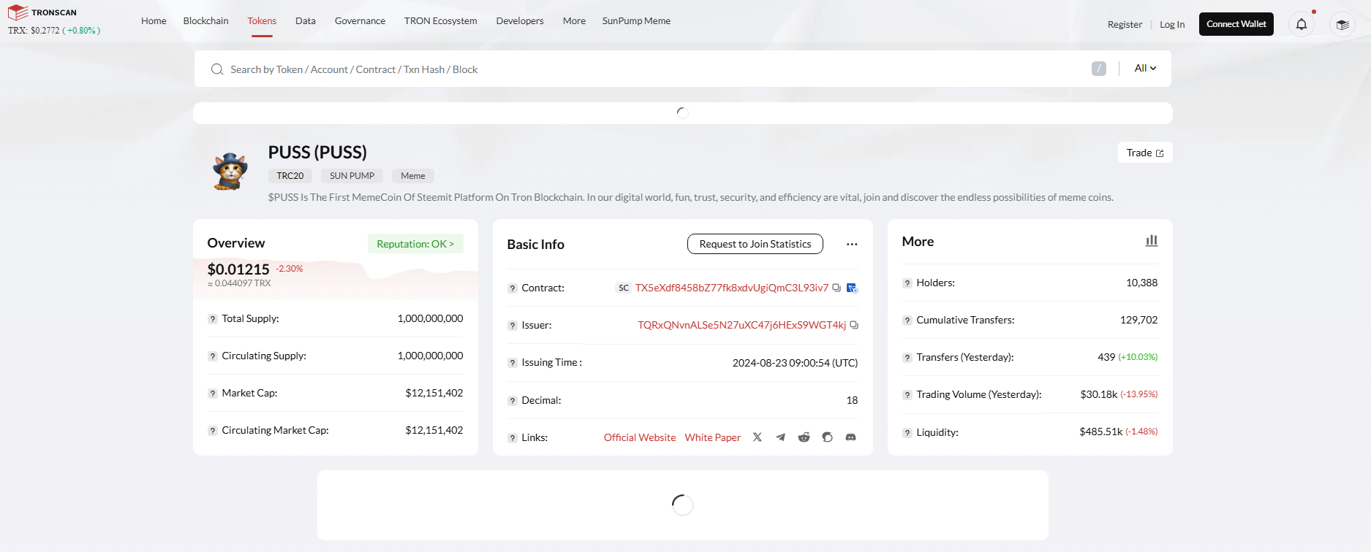This screenshot has width=1371, height=552.
Task: Click the SUN PUMP tag
Action: (352, 176)
